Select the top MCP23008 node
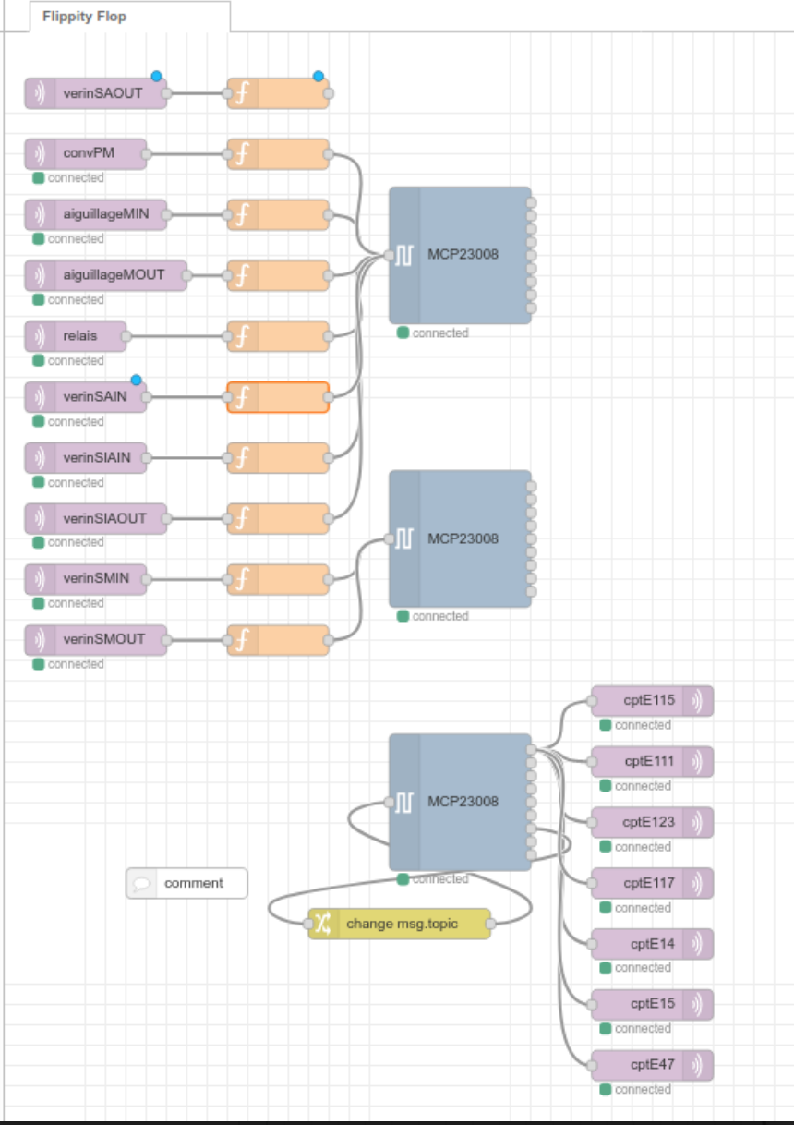Viewport: 794px width, 1125px height. click(461, 255)
